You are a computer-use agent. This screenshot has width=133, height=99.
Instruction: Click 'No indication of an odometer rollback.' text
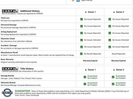[17, 41]
